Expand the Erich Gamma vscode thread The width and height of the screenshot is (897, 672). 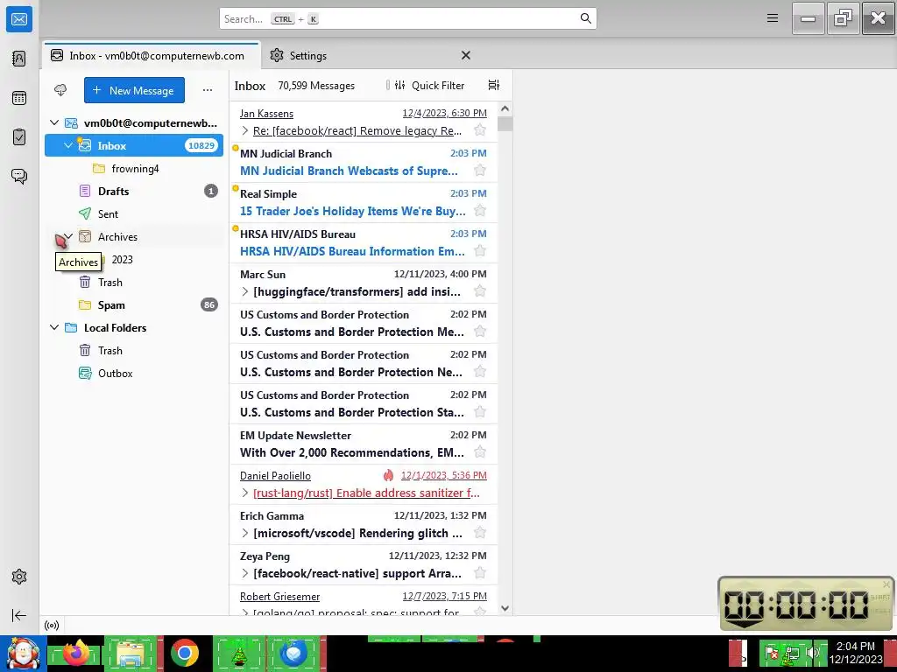point(245,533)
